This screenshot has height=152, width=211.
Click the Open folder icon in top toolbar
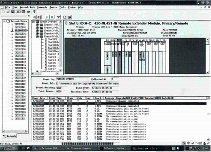pyautogui.click(x=8, y=12)
